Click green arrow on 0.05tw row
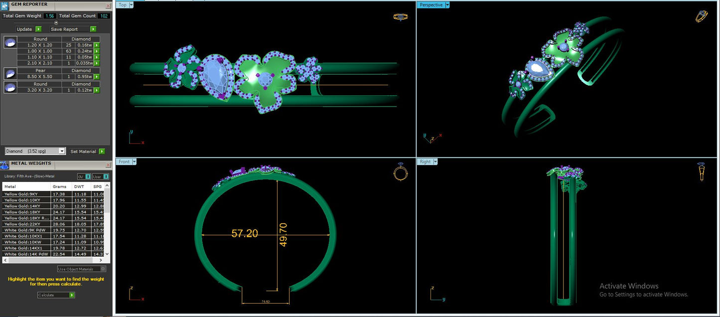Image resolution: width=720 pixels, height=317 pixels. tap(97, 57)
